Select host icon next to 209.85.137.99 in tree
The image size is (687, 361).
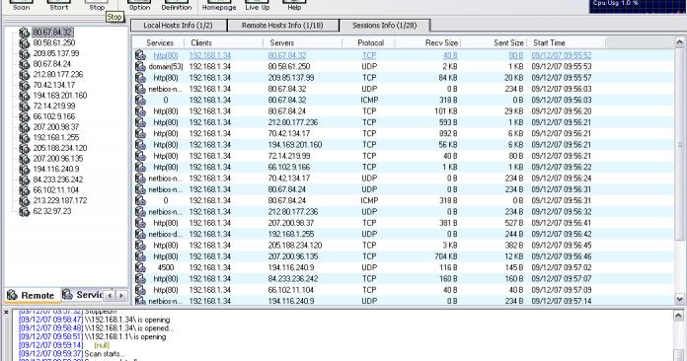(25, 54)
